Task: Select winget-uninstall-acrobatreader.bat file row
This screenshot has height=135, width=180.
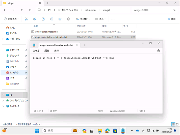Action: coord(83,37)
